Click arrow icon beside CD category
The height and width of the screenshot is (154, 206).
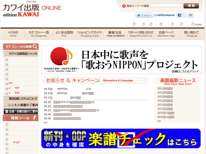[x=7, y=84]
